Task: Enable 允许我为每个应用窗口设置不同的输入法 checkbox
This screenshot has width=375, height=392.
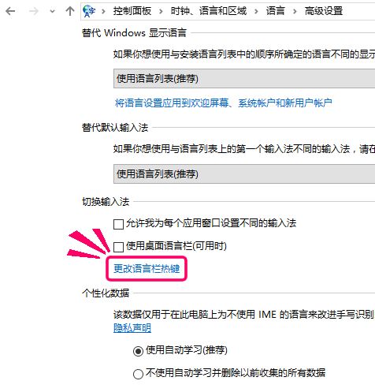Action: (x=118, y=224)
